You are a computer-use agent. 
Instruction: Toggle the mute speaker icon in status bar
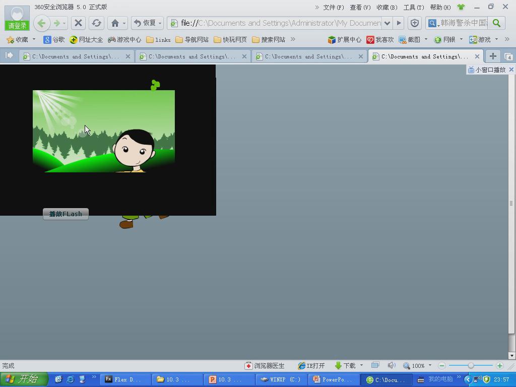pyautogui.click(x=391, y=365)
